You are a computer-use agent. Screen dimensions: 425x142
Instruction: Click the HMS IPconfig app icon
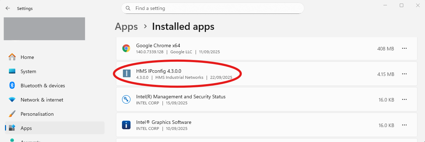click(126, 74)
